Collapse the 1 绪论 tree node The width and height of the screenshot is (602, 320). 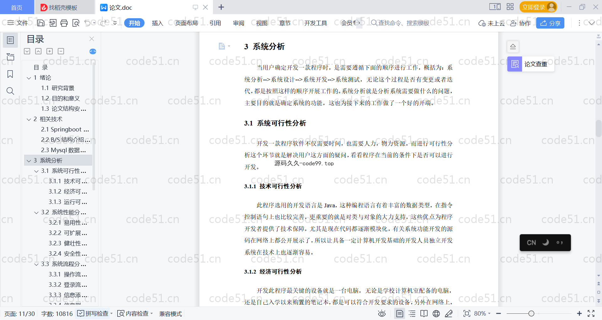pos(29,78)
